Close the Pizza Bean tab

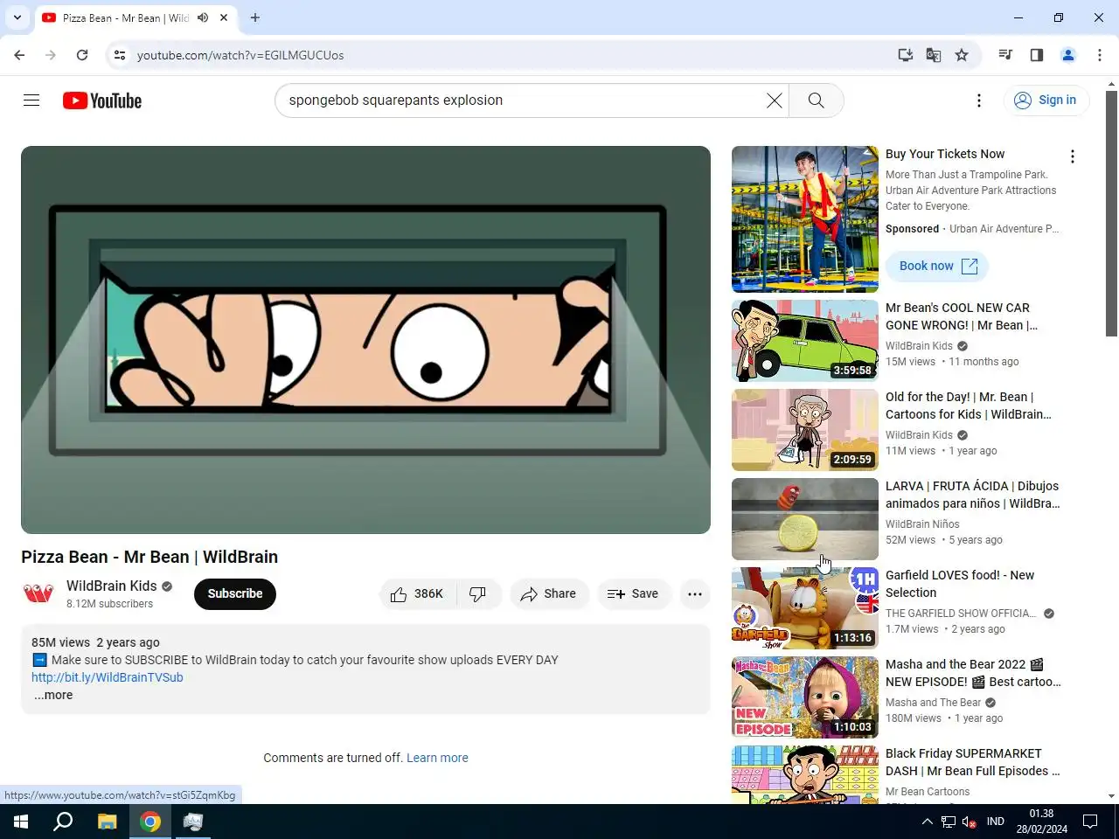(225, 17)
